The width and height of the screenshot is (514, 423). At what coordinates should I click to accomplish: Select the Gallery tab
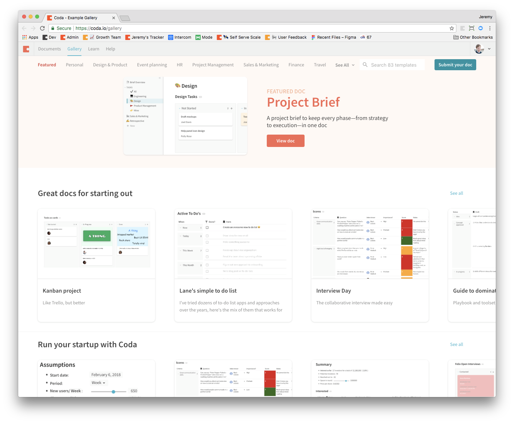coord(75,49)
